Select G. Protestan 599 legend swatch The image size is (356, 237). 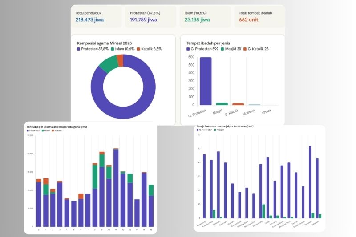(189, 49)
